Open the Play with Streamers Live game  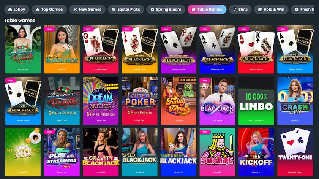pyautogui.click(x=62, y=152)
